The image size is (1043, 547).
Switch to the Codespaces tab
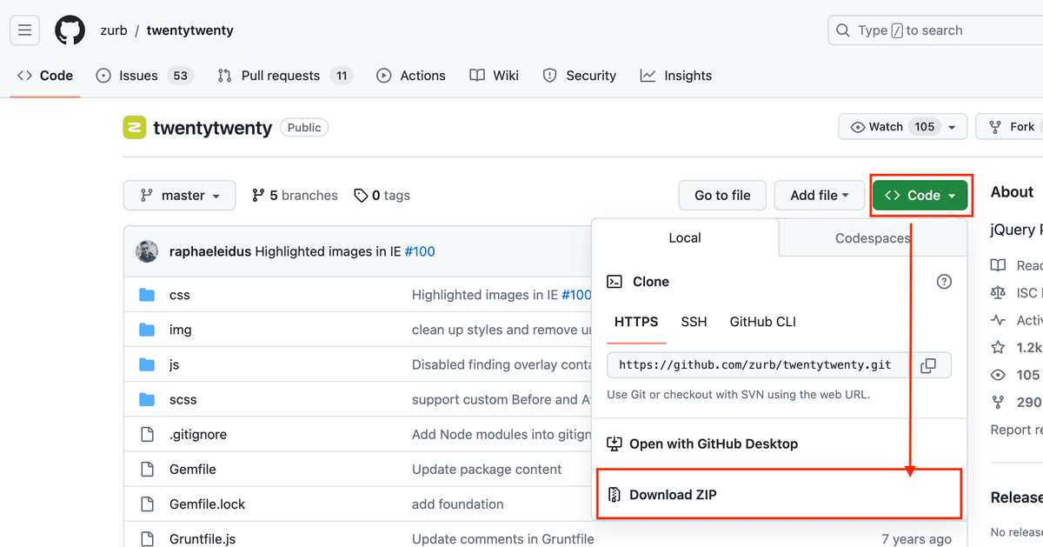click(x=873, y=237)
